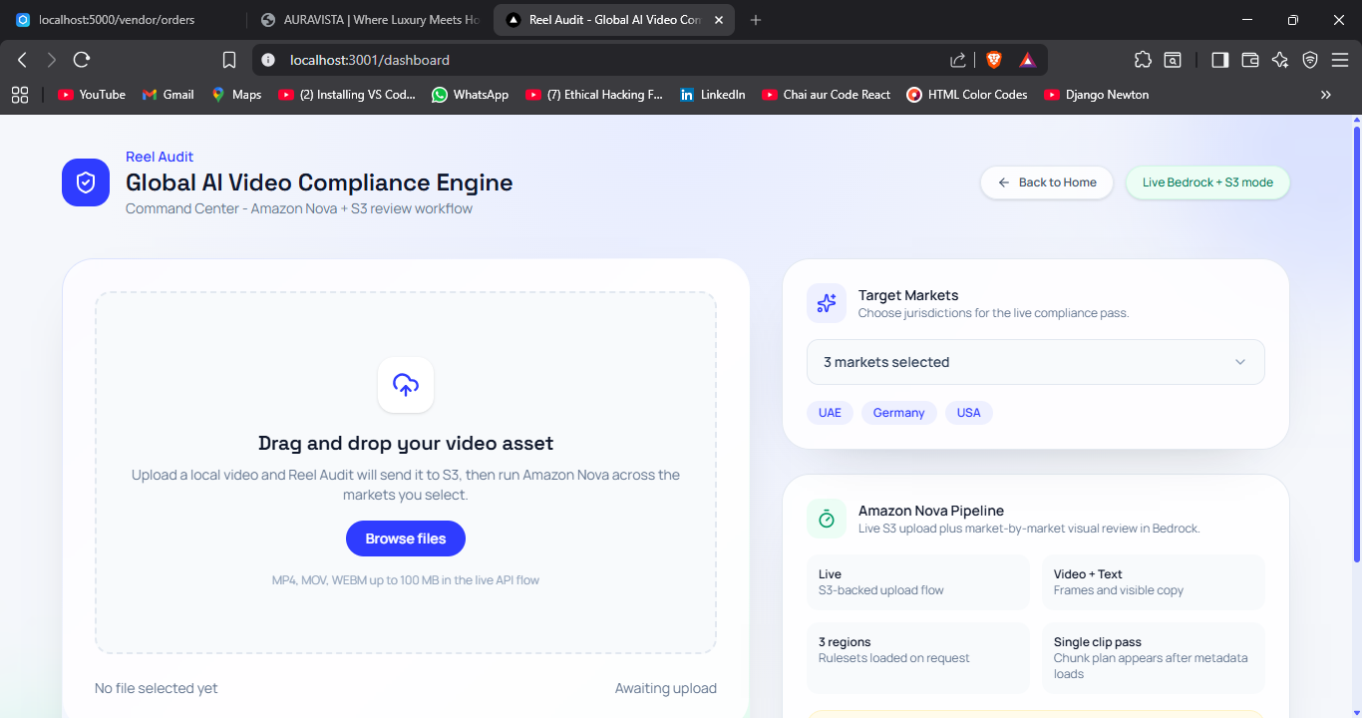This screenshot has width=1362, height=718.
Task: Open the YouTube bookmark
Action: coord(92,95)
